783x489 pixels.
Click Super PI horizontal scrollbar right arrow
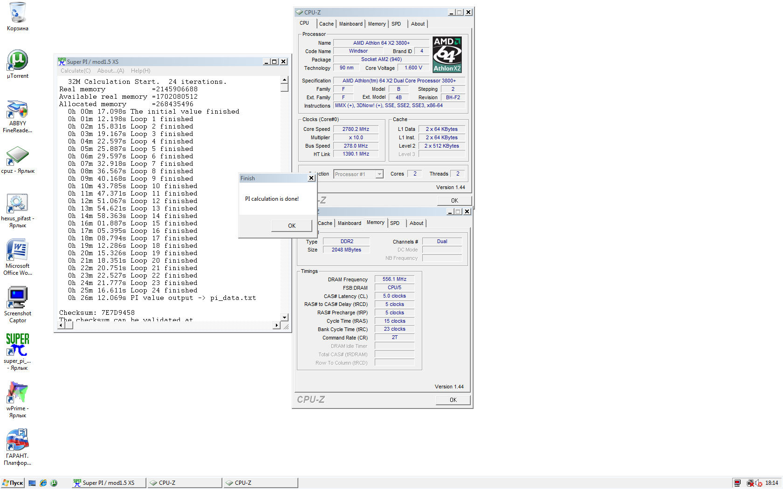[x=276, y=325]
